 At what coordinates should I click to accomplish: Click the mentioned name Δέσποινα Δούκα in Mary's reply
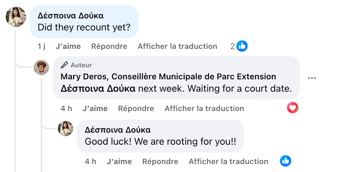98,88
